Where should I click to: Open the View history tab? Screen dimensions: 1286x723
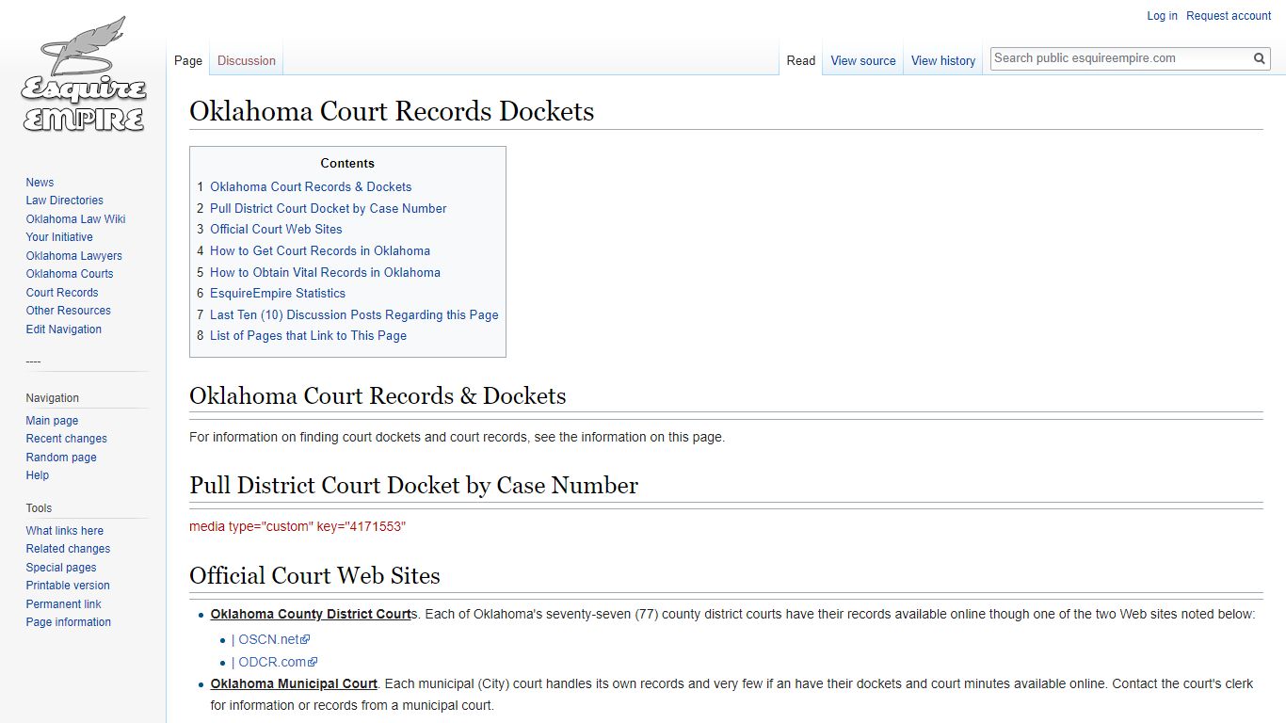pos(943,60)
